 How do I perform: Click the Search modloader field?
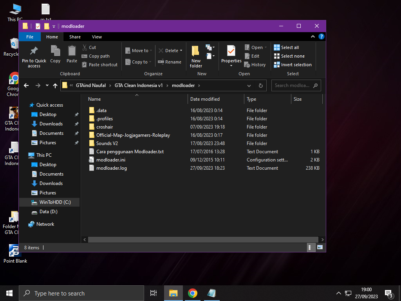pos(296,85)
